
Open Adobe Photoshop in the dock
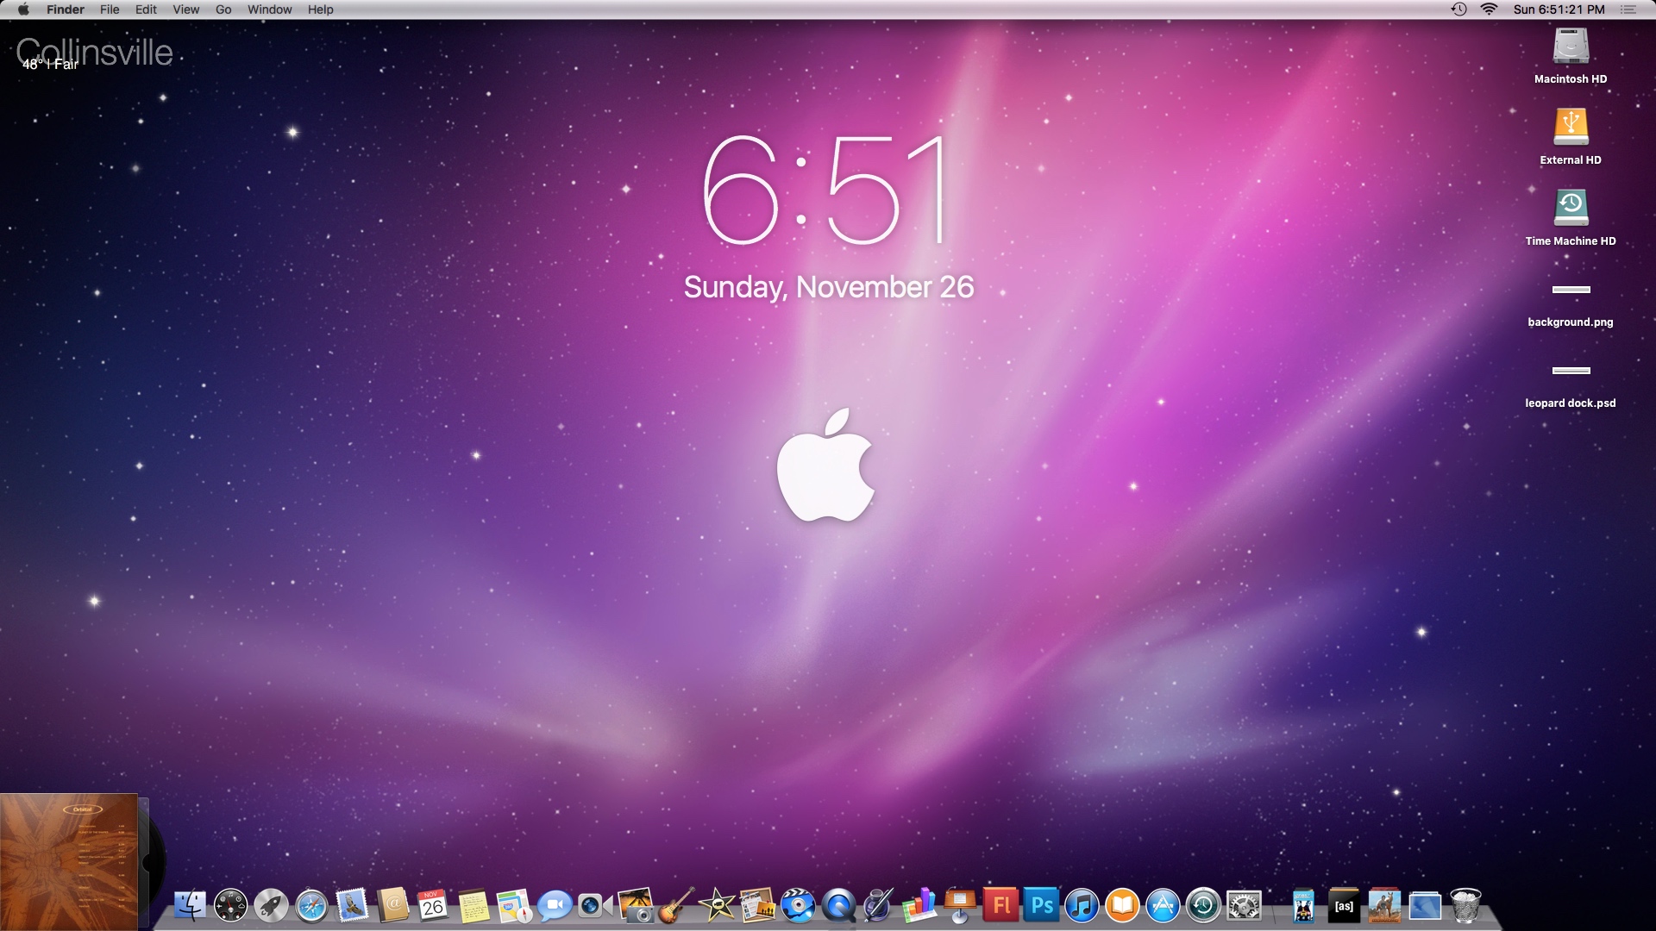point(1041,906)
